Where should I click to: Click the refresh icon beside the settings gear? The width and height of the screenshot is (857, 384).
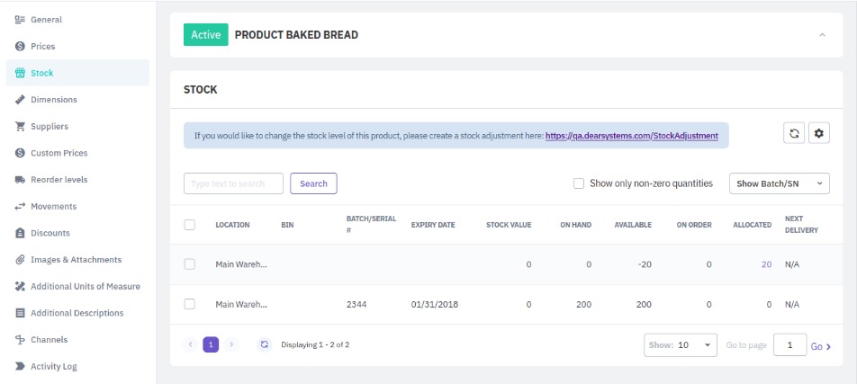(794, 133)
